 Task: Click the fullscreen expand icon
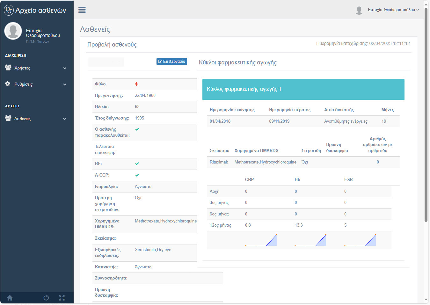pos(62,298)
